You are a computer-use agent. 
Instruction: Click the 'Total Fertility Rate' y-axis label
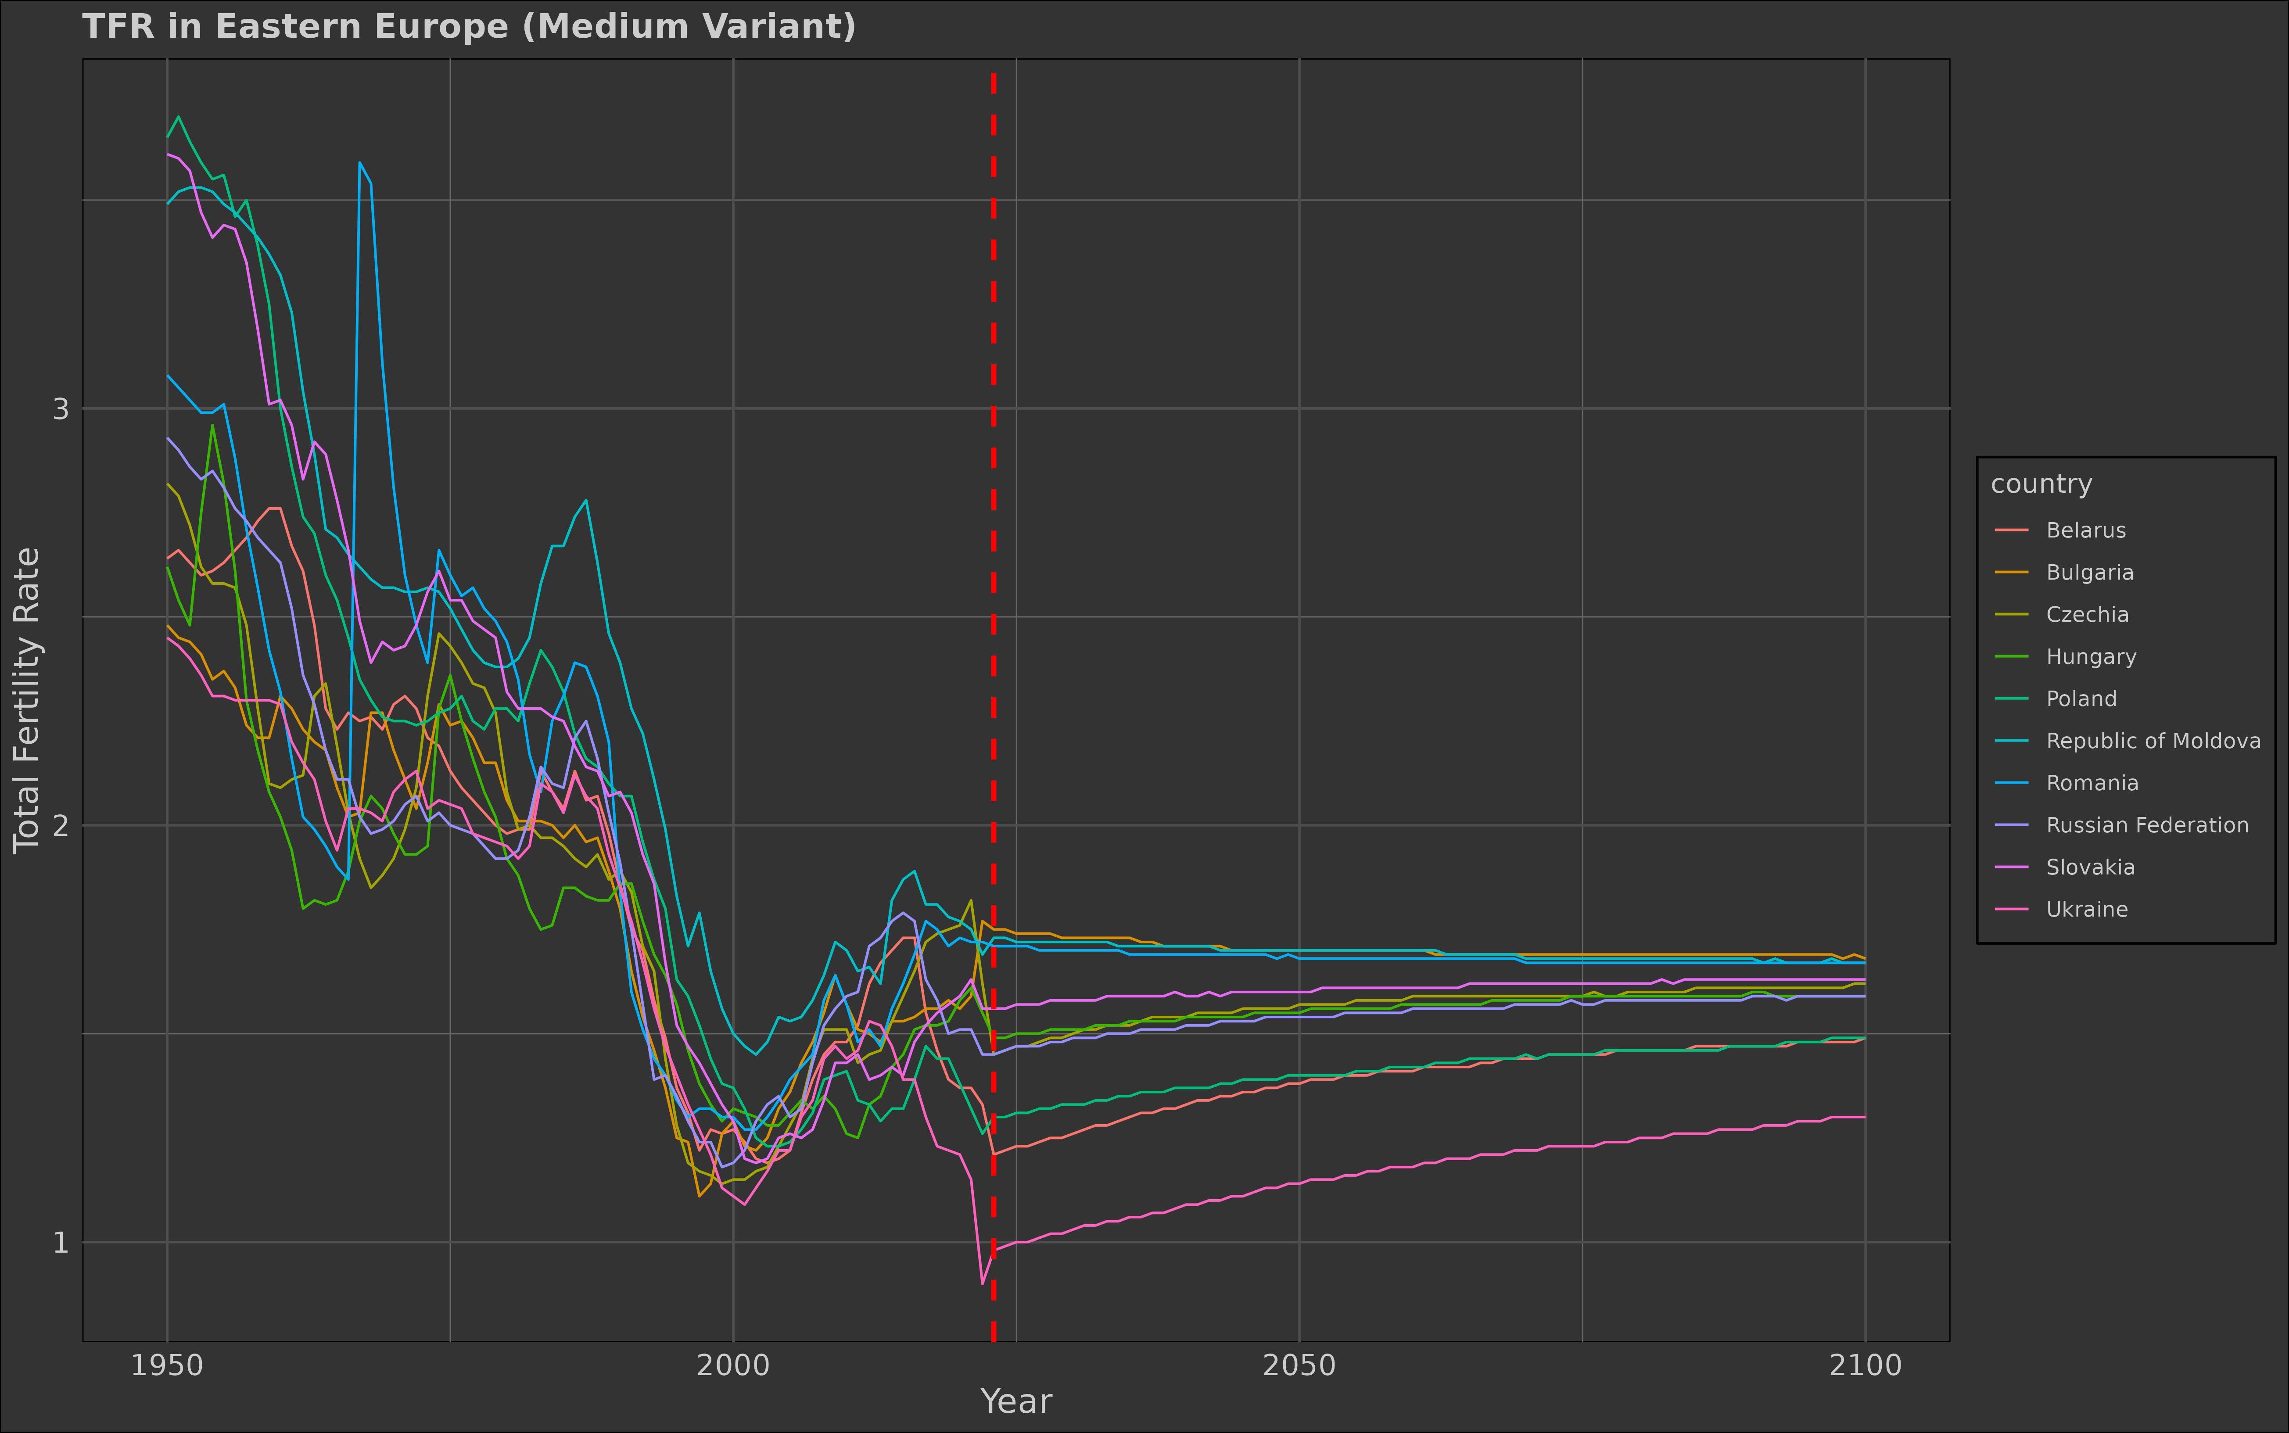26,700
